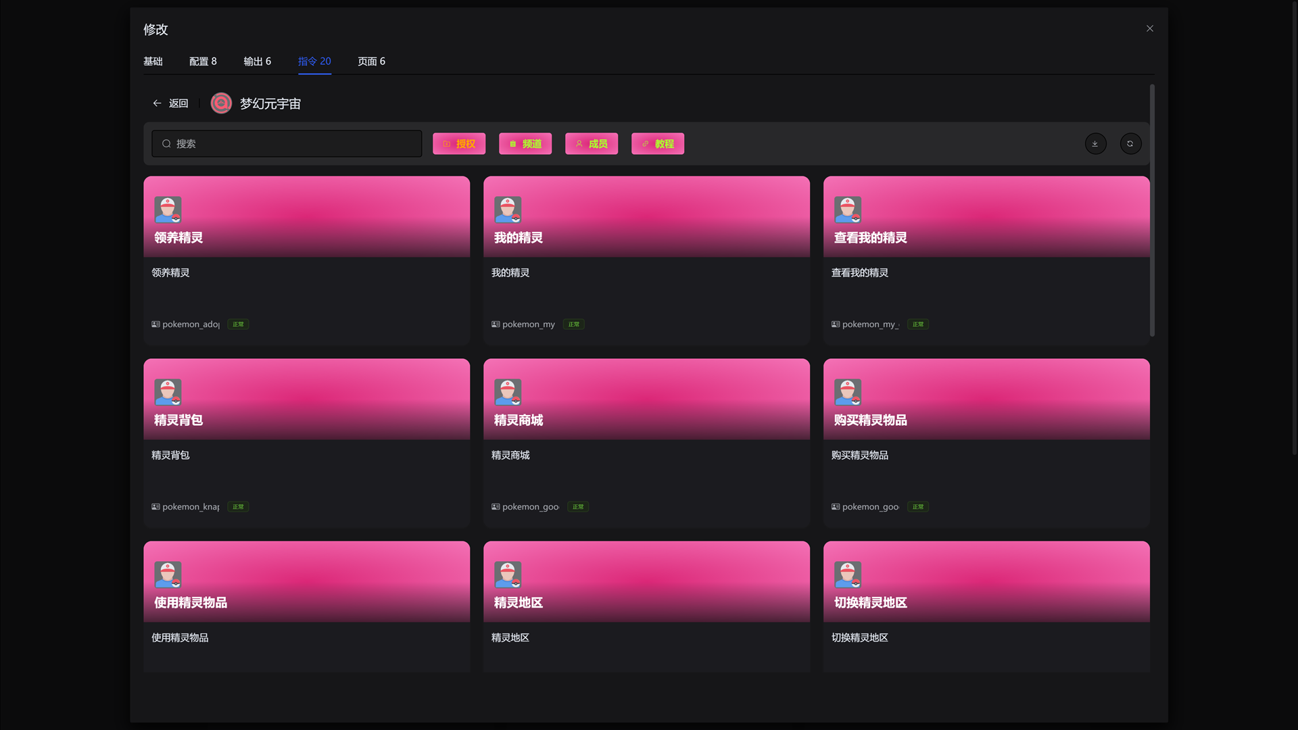This screenshot has height=730, width=1298.
Task: Click the ID icon beside pokemon_my
Action: [x=496, y=324]
